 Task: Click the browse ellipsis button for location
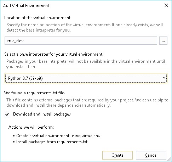point(163,41)
